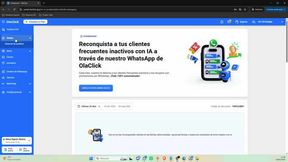Viewport: 288px width, 162px height.
Task: Click the Chatbot de WhatsApp icon
Action: pyautogui.click(x=3, y=72)
